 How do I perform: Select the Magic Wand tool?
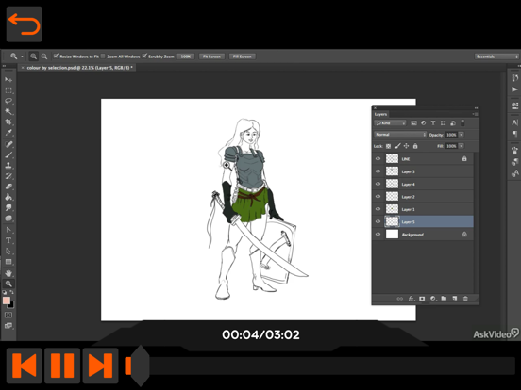pyautogui.click(x=8, y=111)
